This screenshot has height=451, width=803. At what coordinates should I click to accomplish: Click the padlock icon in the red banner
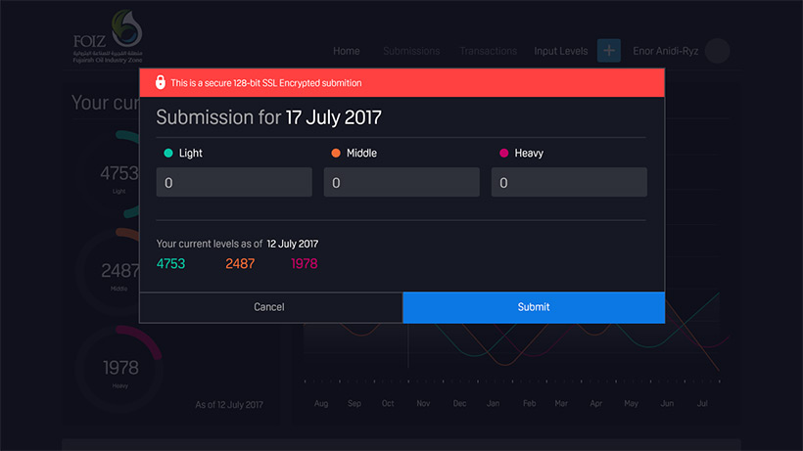coord(161,82)
